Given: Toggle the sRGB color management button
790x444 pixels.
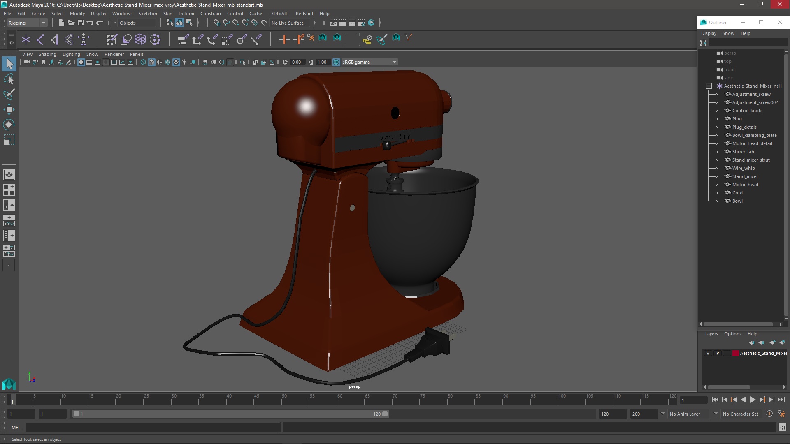Looking at the screenshot, I should click(x=336, y=62).
